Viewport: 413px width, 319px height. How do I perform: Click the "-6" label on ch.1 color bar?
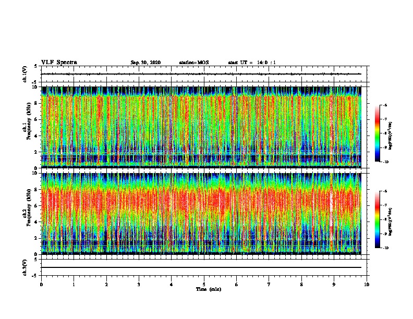coord(385,105)
